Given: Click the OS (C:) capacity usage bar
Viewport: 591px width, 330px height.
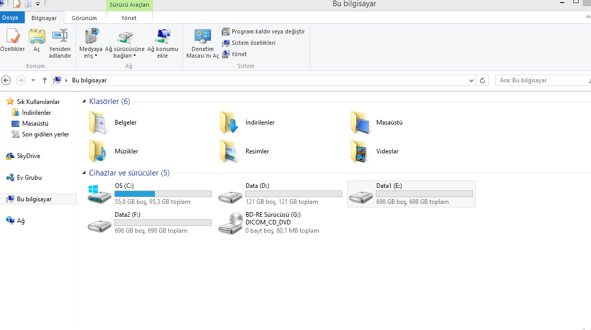Looking at the screenshot, I should pos(163,194).
